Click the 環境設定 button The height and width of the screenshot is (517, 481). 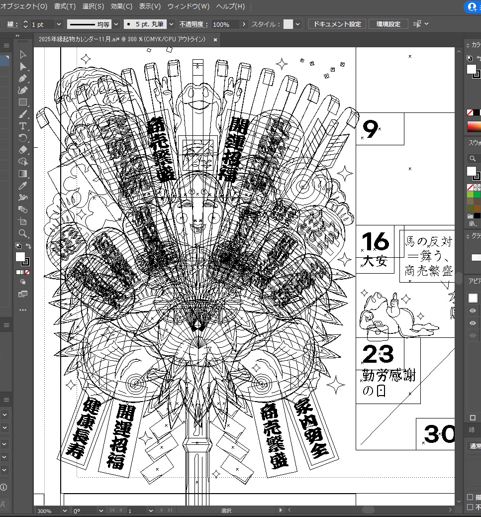pyautogui.click(x=388, y=24)
